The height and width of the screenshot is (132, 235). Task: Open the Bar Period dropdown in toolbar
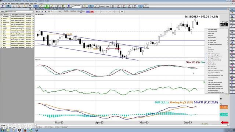click(x=77, y=7)
